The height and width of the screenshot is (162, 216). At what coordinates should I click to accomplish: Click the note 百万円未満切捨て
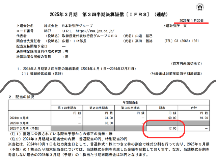[x=187, y=64]
